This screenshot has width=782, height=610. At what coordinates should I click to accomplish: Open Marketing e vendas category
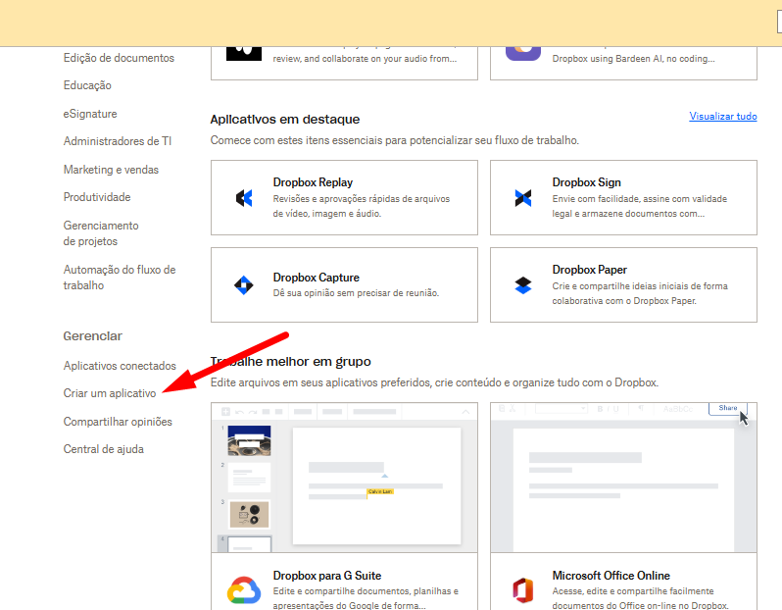coord(111,170)
